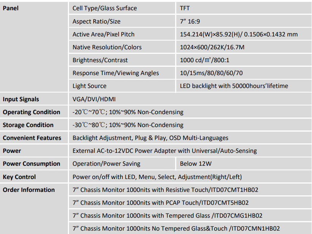
Task: Click the LED backlight lifetime text
Action: click(x=234, y=86)
